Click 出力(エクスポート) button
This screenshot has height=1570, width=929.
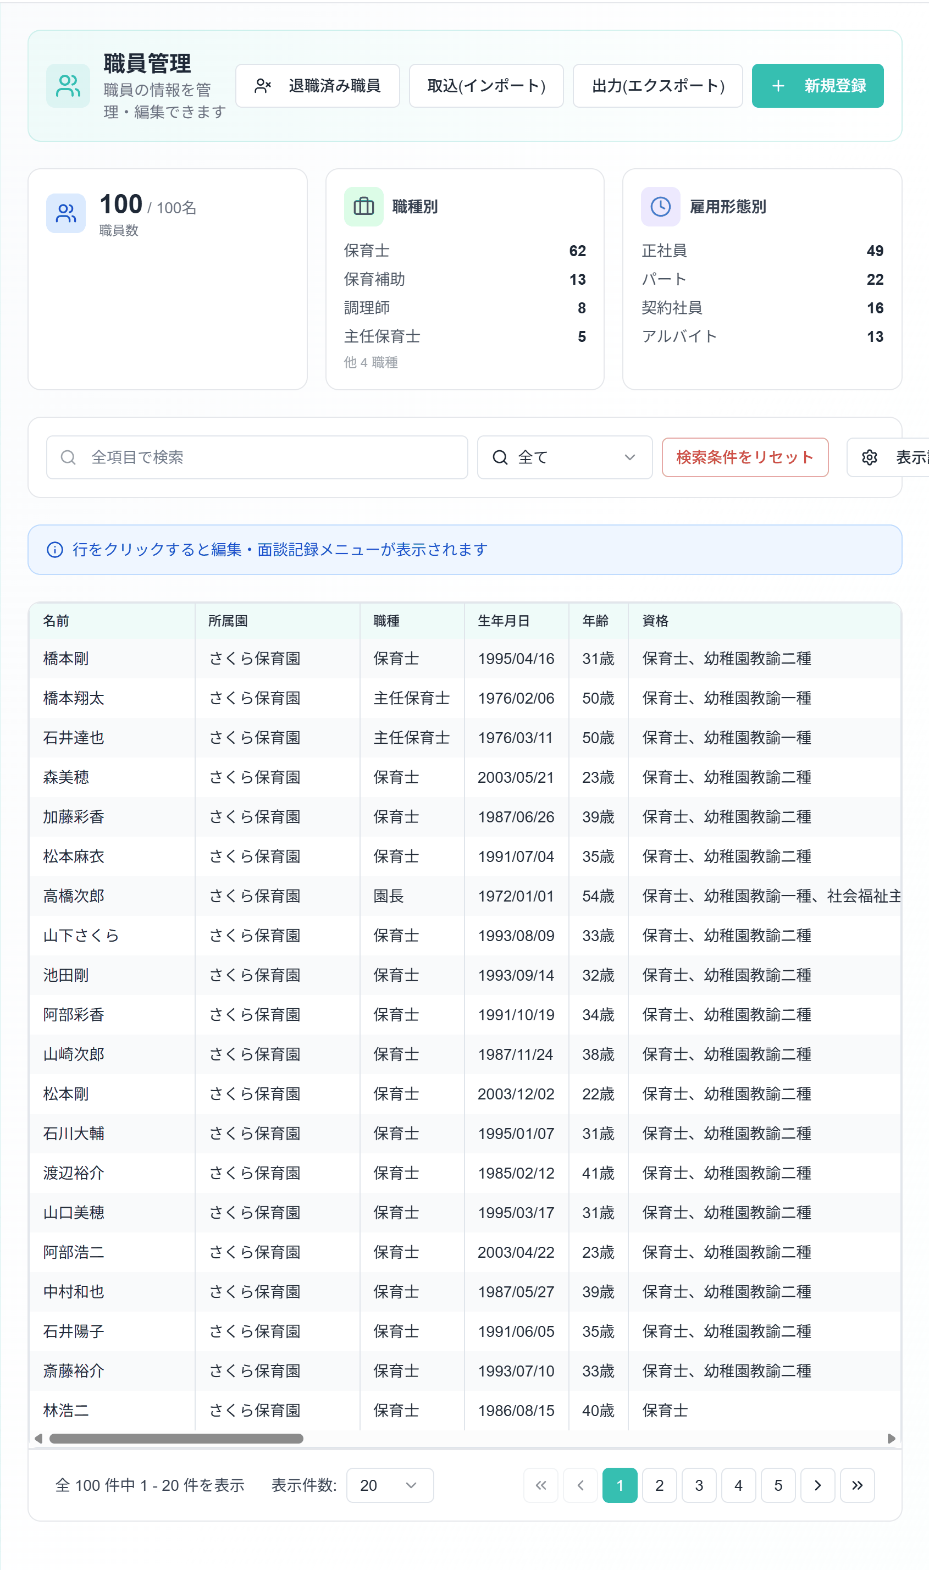pos(658,86)
